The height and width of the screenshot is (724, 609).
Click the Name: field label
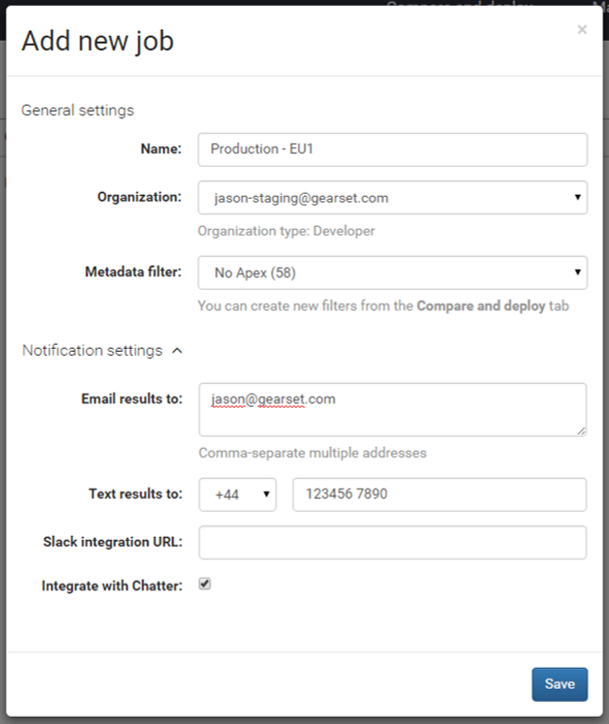tap(161, 149)
